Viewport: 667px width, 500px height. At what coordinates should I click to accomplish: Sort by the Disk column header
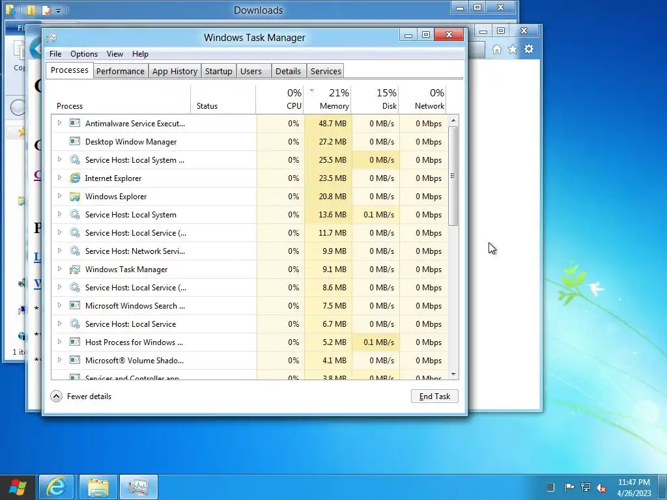click(375, 99)
